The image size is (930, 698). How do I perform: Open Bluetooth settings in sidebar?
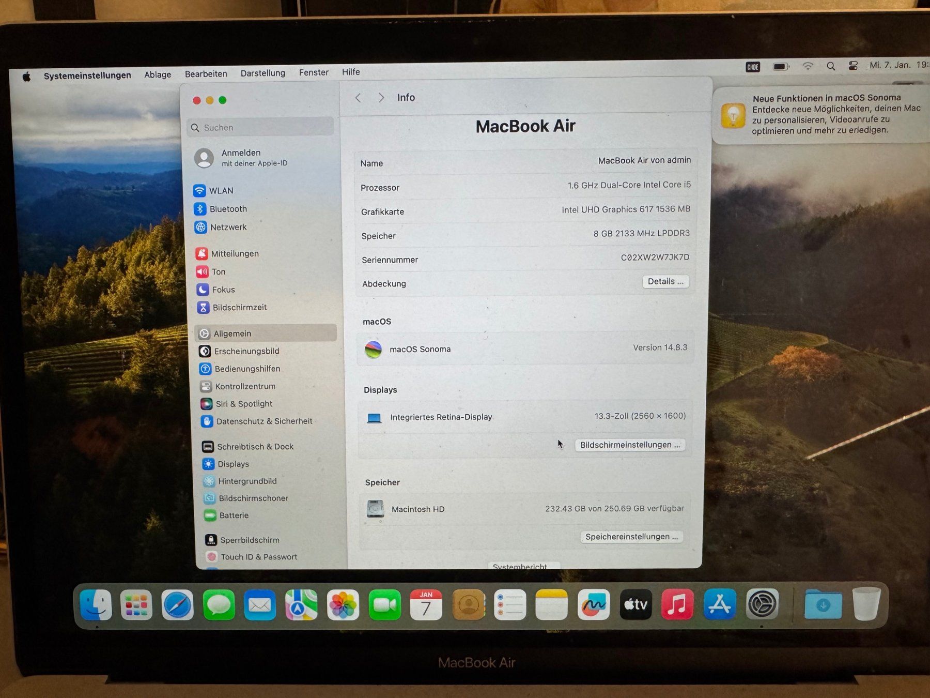tap(221, 209)
